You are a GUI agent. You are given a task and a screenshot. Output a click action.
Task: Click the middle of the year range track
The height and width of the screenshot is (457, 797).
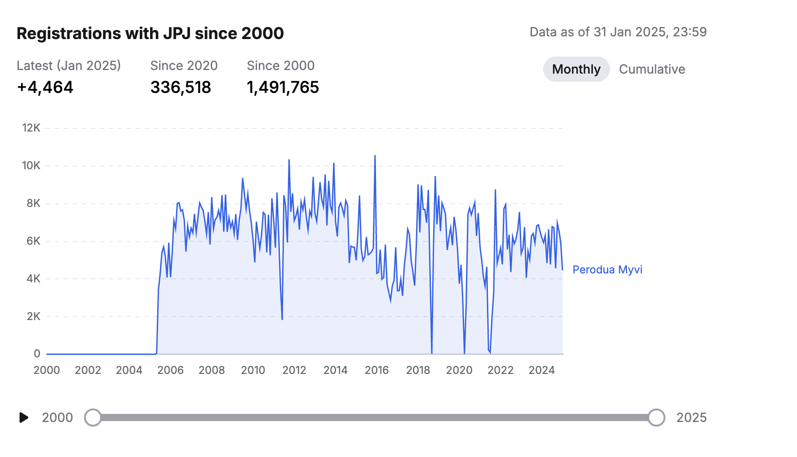(375, 417)
